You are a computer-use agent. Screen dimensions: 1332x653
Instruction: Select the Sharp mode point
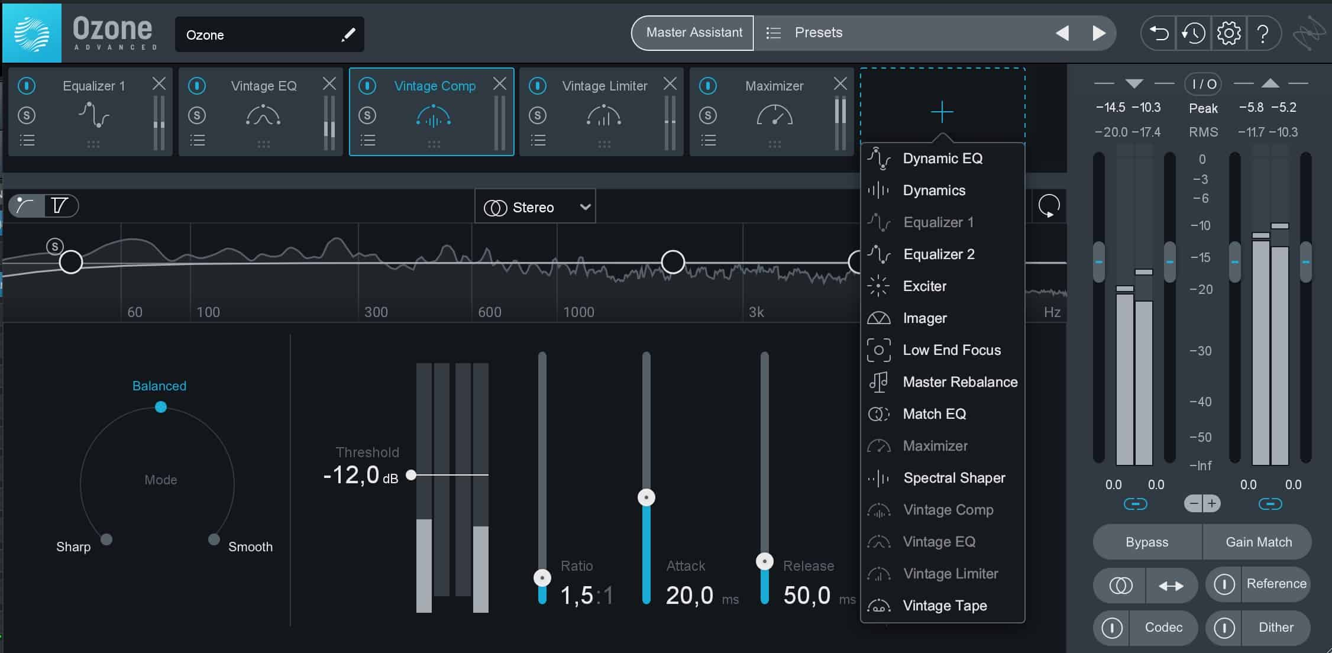(106, 539)
